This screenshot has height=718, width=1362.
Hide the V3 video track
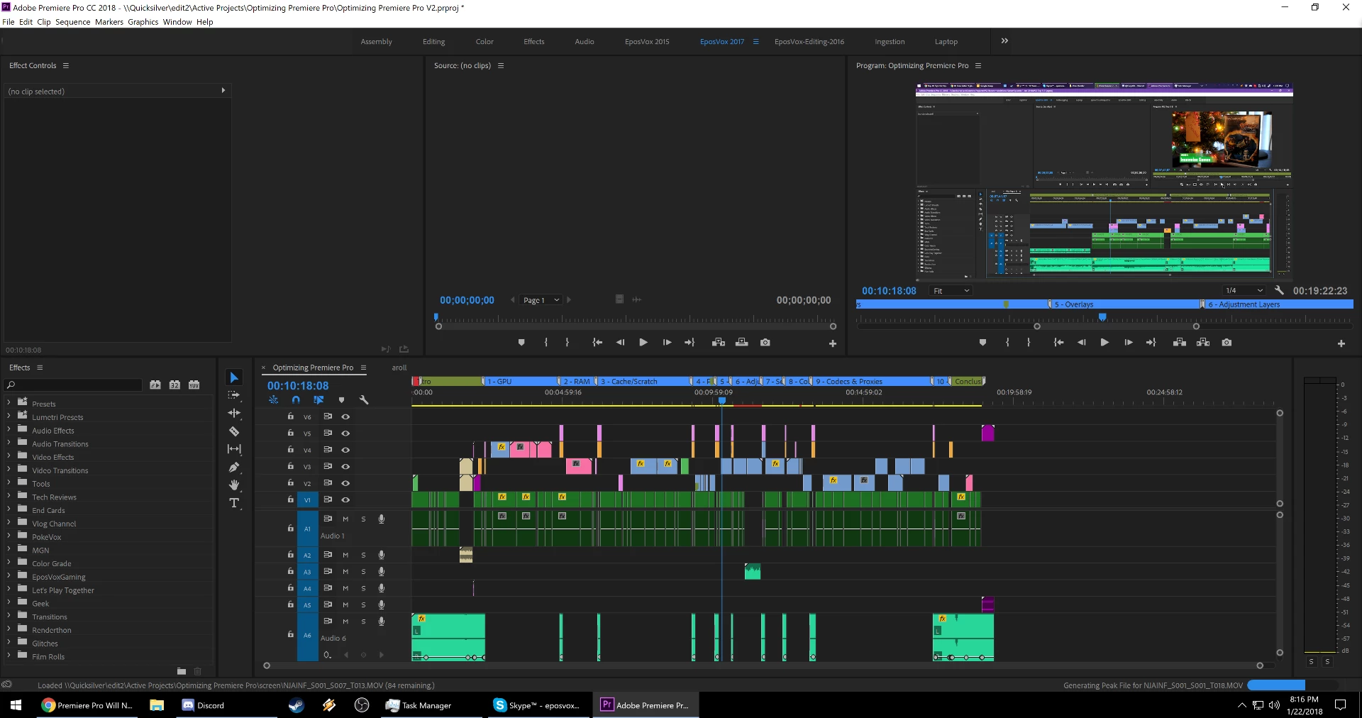point(345,466)
